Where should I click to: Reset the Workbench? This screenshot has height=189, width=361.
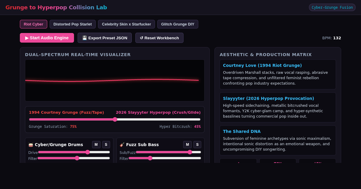click(x=159, y=38)
